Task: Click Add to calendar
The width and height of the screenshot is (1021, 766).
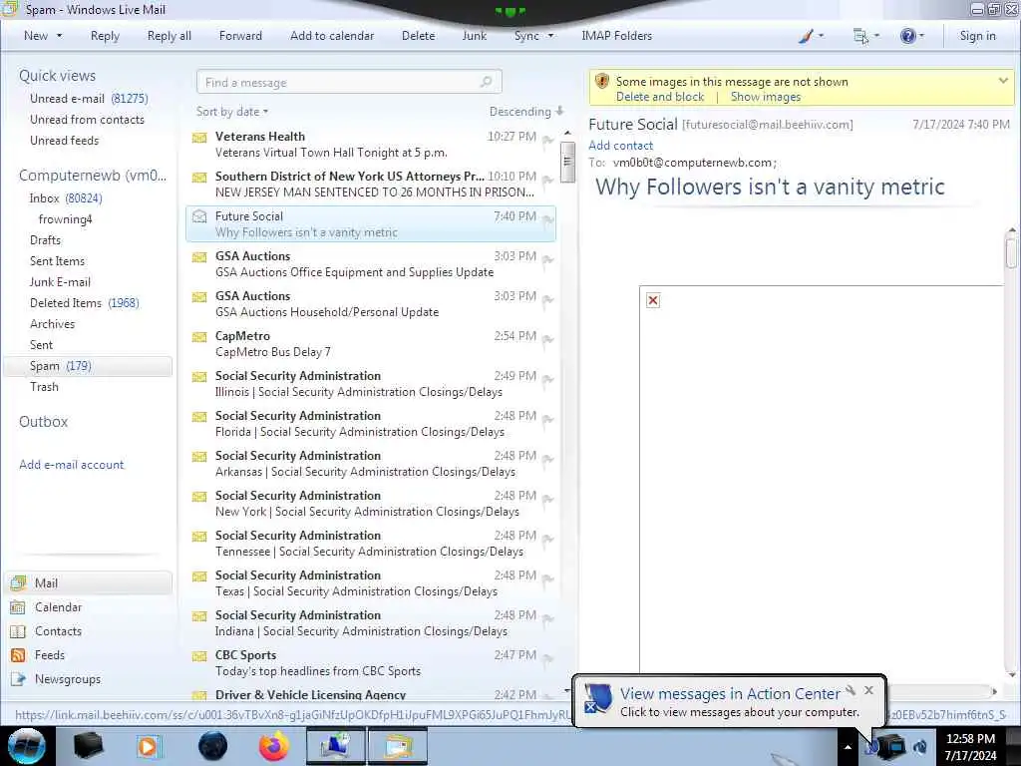Action: click(x=332, y=36)
